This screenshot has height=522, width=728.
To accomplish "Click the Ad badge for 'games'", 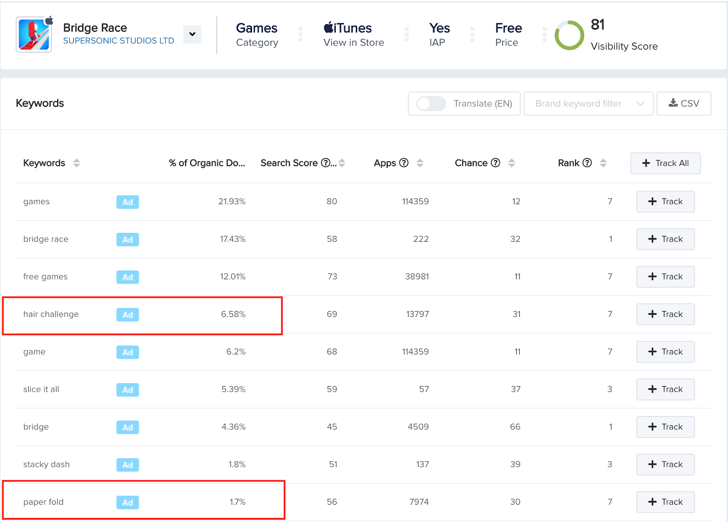I will pyautogui.click(x=128, y=202).
